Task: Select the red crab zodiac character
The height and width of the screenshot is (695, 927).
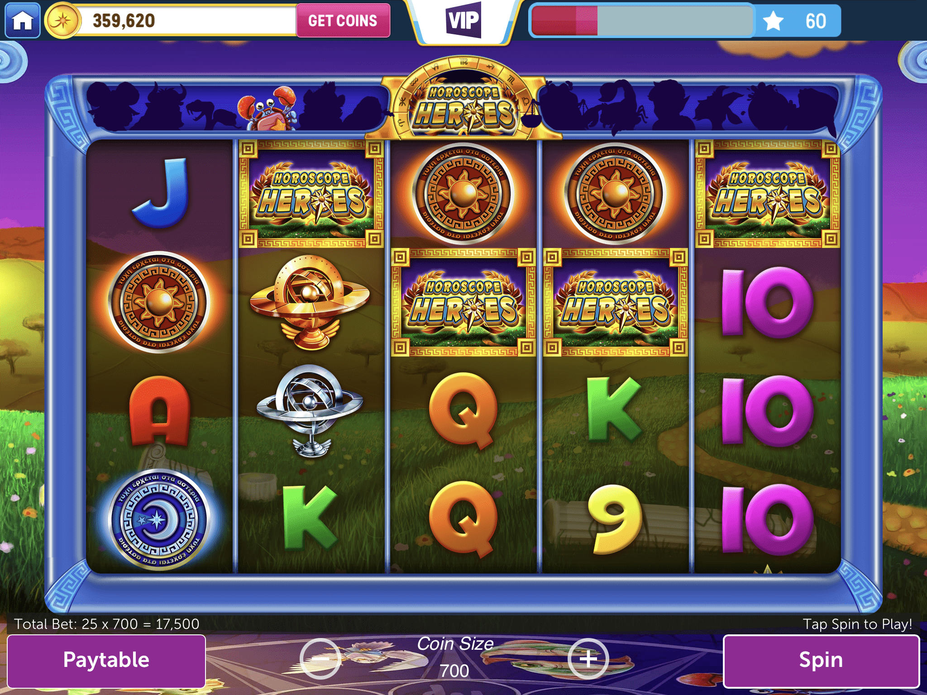Action: tap(268, 108)
